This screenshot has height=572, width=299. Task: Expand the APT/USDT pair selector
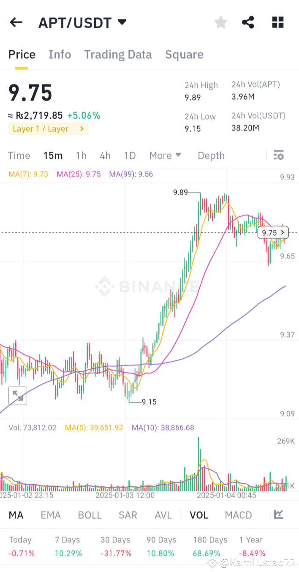pos(122,22)
